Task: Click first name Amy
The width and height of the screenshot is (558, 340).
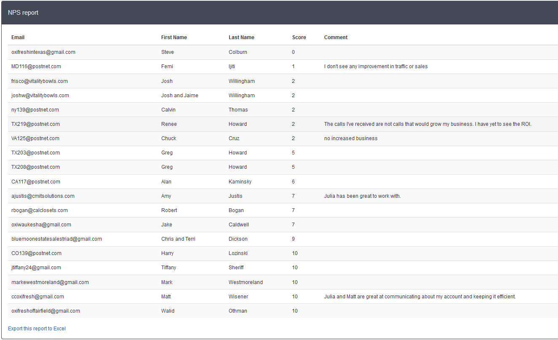Action: [x=166, y=196]
